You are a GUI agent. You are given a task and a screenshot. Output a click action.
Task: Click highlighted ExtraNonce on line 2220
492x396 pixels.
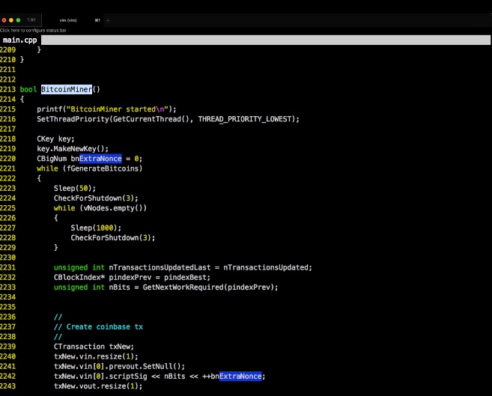click(100, 159)
